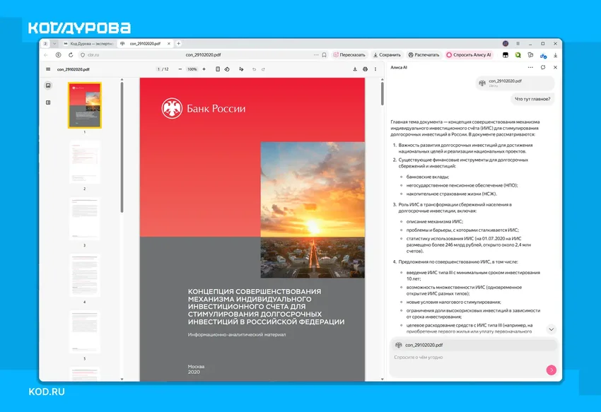Click the con_29102020.pdf attachment in chat

[x=515, y=83]
